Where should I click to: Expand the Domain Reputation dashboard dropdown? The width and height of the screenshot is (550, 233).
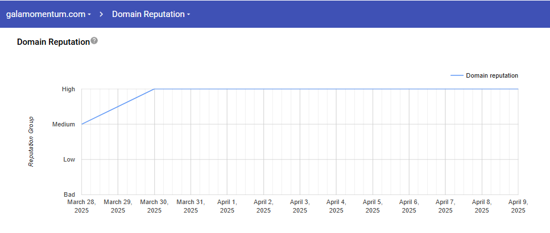(151, 14)
